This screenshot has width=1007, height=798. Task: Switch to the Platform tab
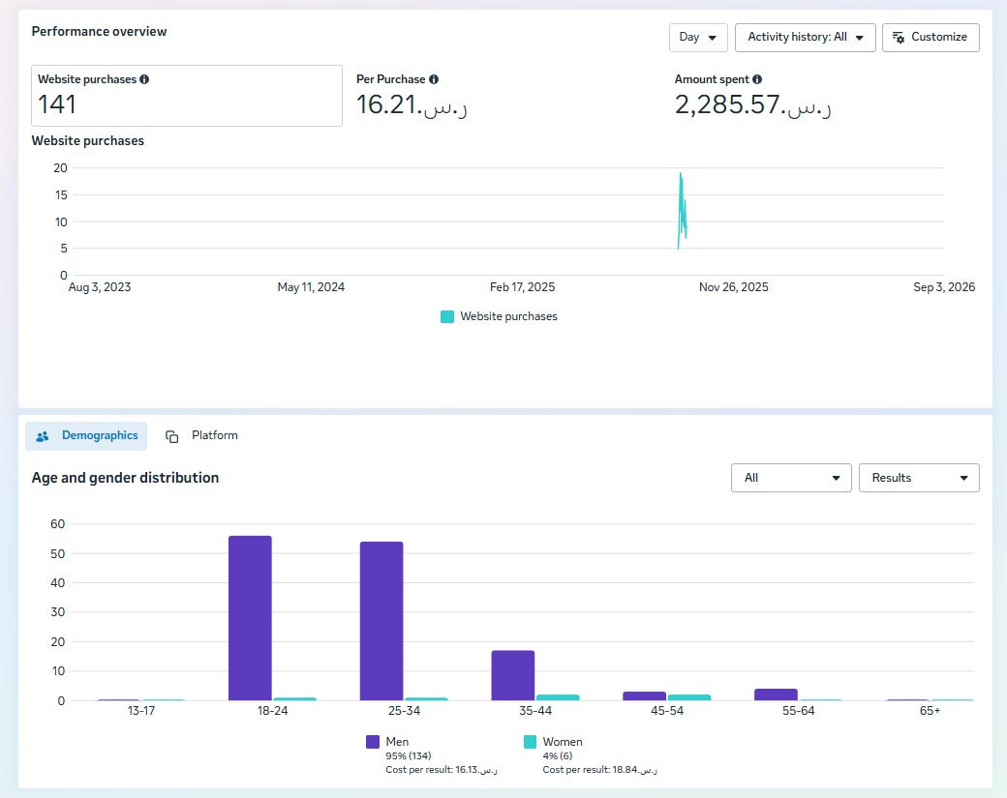pos(201,435)
